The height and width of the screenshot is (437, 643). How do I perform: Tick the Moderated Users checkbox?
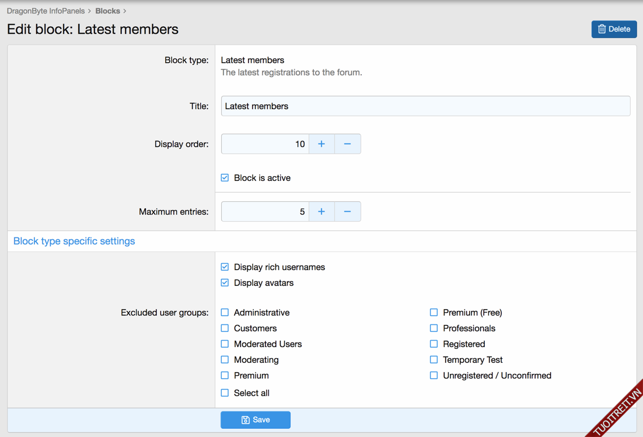pyautogui.click(x=225, y=344)
